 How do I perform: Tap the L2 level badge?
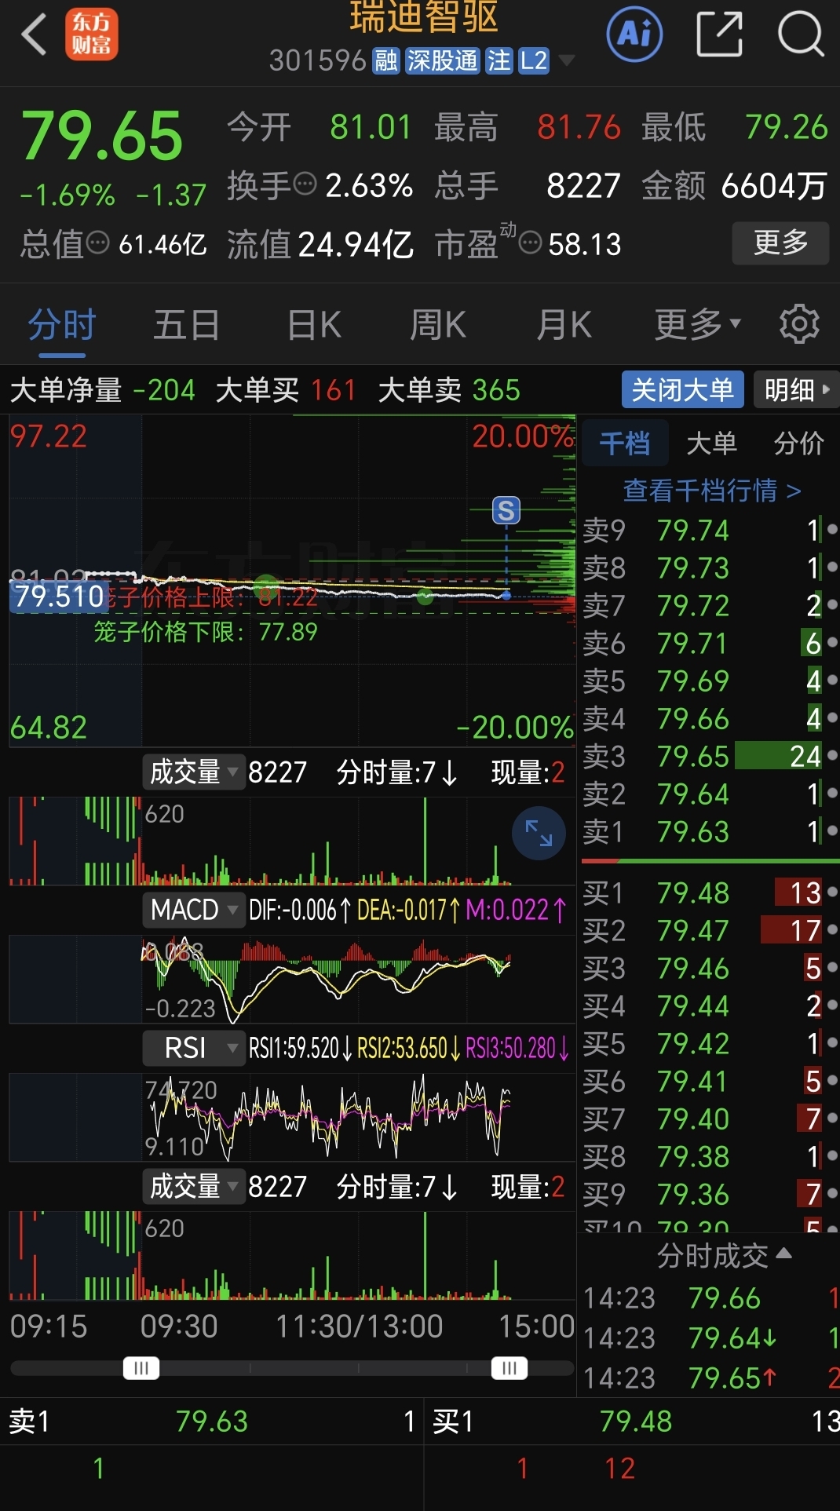(x=534, y=60)
